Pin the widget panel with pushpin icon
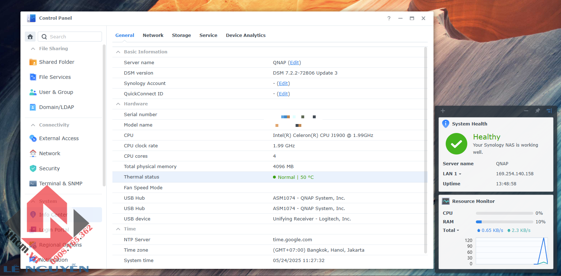561x276 pixels. point(537,111)
